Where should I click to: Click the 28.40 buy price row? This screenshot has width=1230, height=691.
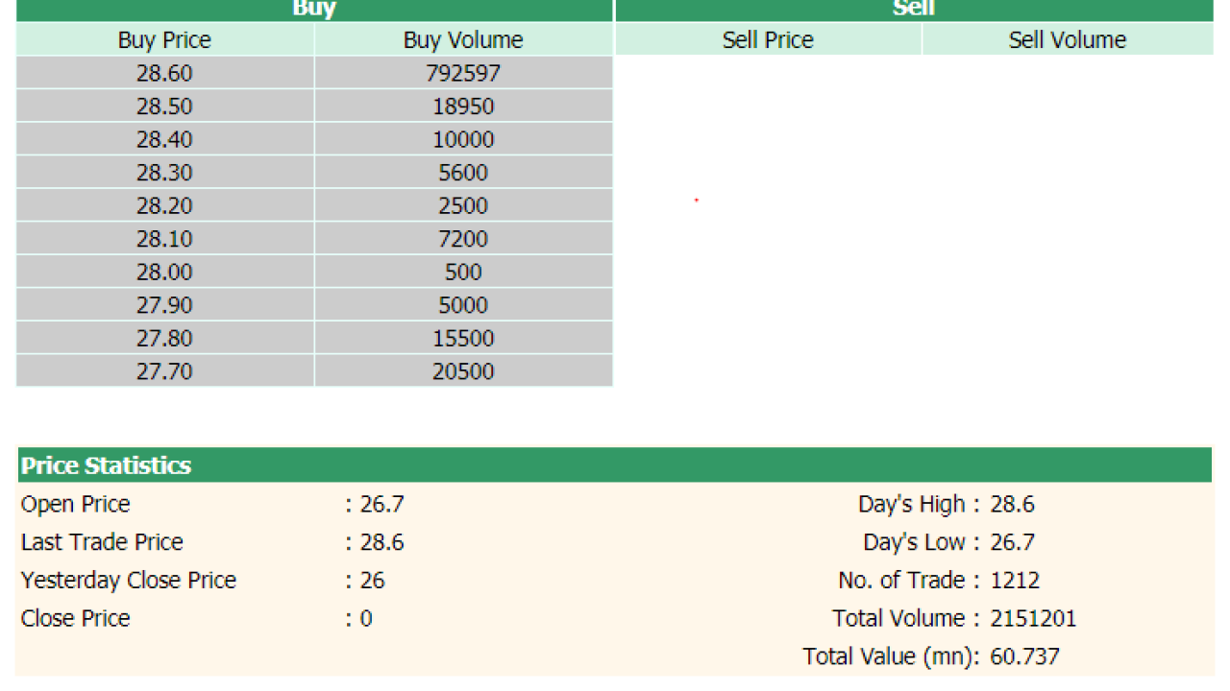tap(164, 139)
